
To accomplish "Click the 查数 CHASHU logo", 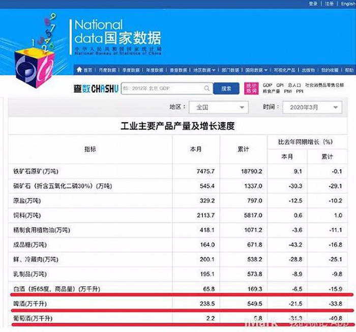I will click(x=96, y=89).
